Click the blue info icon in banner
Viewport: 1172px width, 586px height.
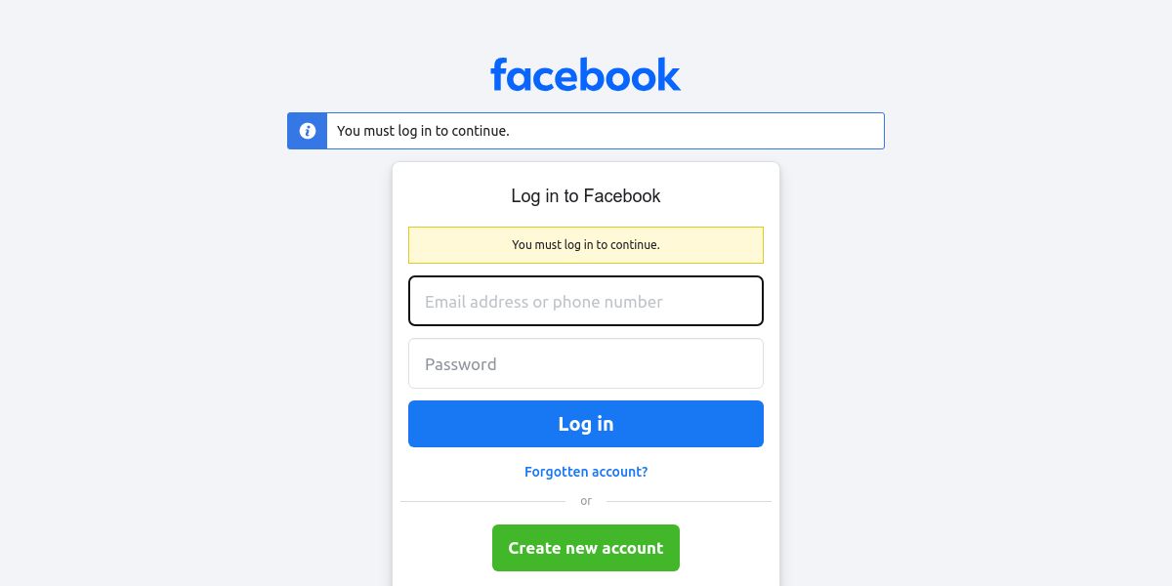307,131
